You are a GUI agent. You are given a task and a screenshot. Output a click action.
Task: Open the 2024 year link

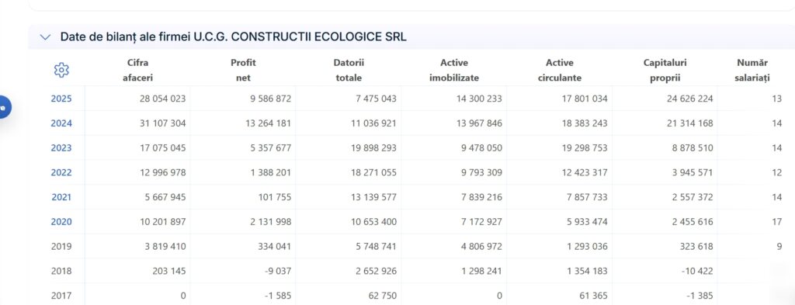pos(61,123)
